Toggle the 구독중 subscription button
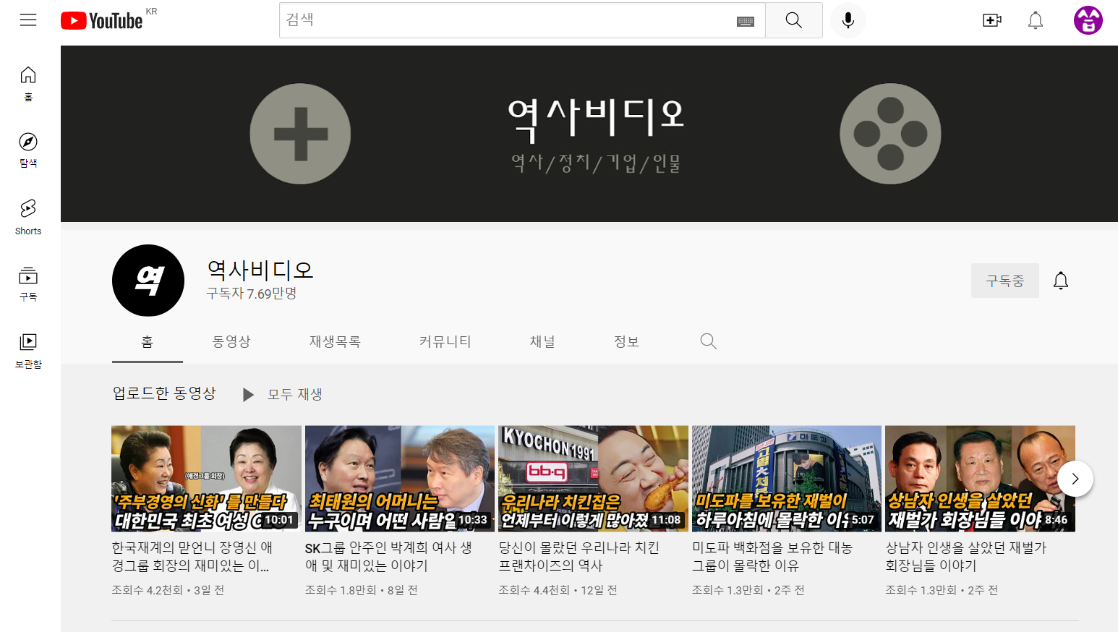The width and height of the screenshot is (1118, 632). point(1005,281)
